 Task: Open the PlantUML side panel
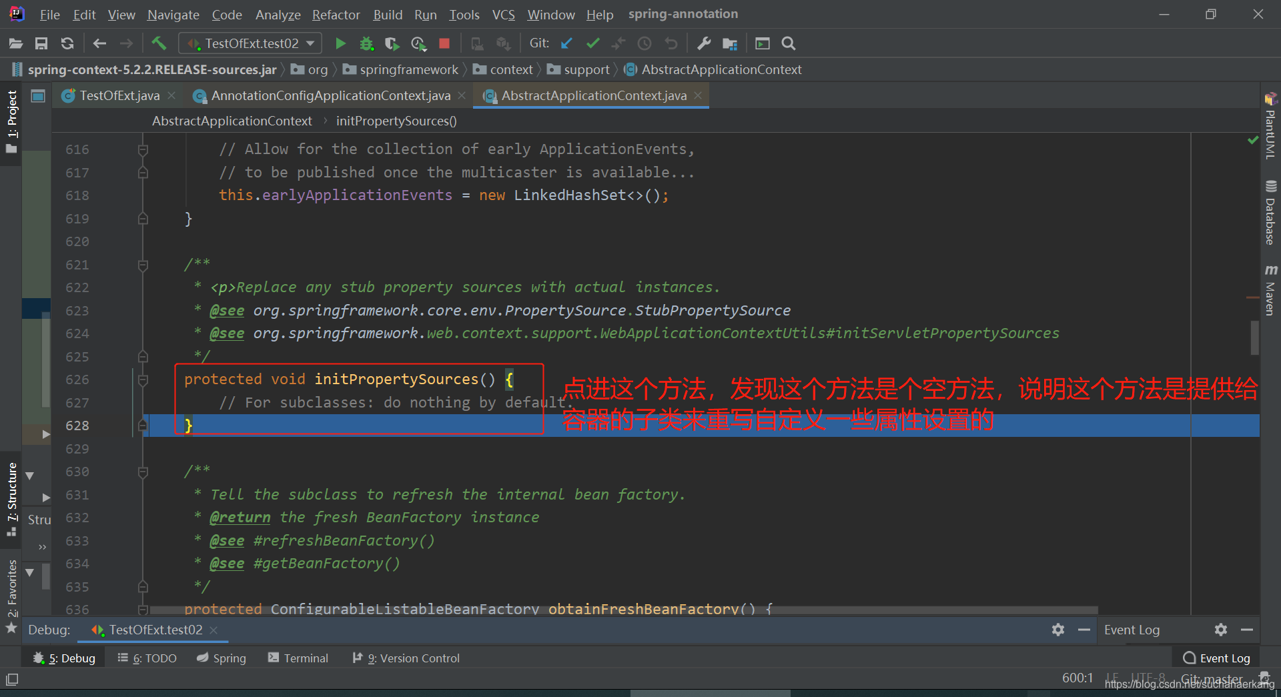1270,127
